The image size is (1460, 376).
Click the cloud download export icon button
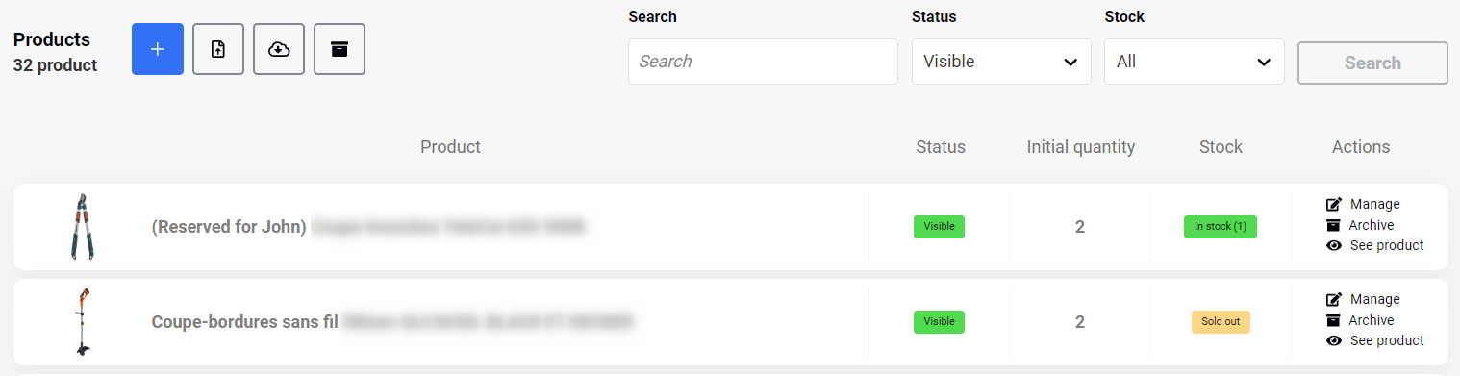pyautogui.click(x=279, y=49)
